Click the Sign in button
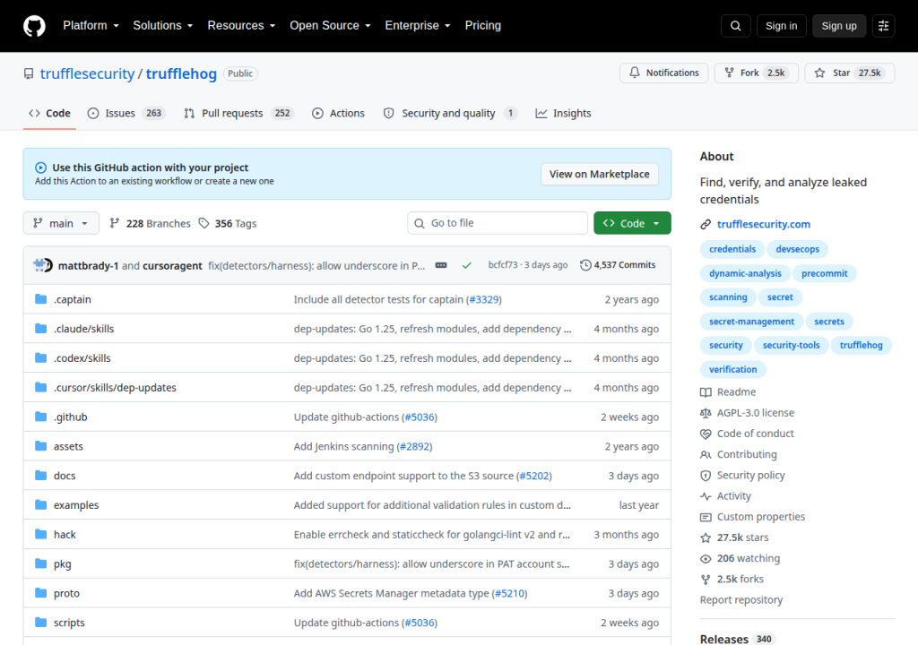 (781, 26)
